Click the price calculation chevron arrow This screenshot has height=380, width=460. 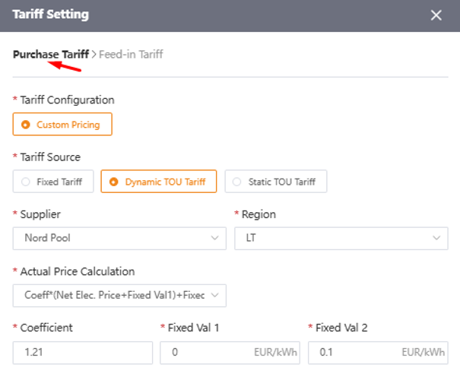tap(214, 295)
